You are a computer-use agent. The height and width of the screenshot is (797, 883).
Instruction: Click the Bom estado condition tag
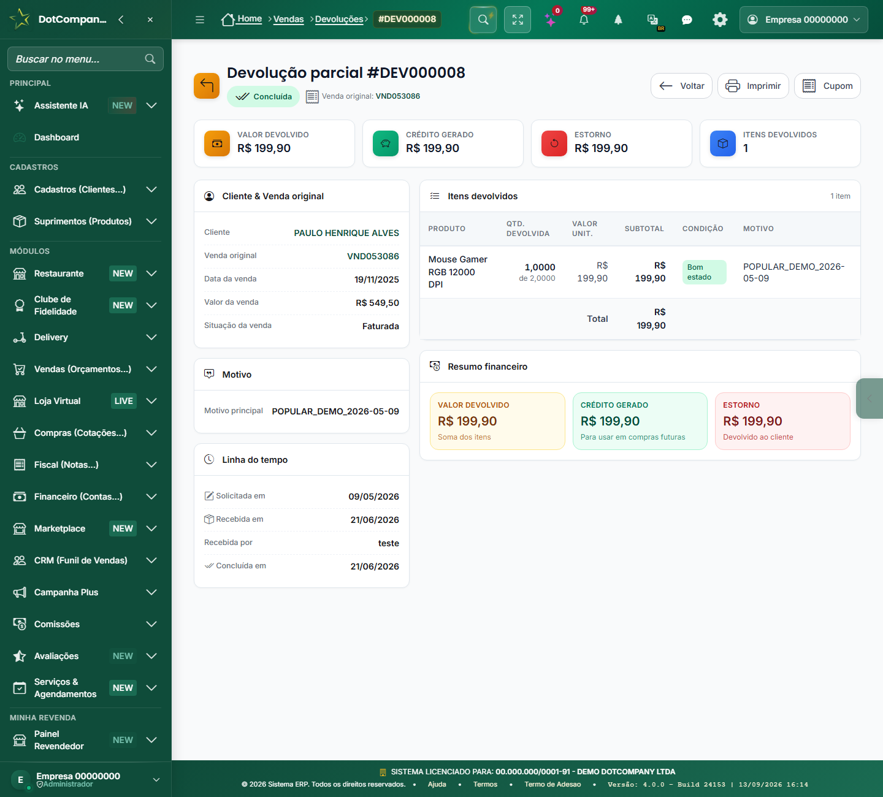pyautogui.click(x=704, y=272)
